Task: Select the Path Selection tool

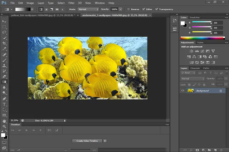Action: click(x=4, y=110)
